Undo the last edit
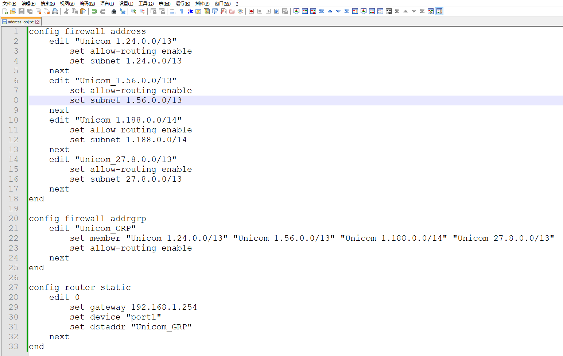 coord(94,11)
